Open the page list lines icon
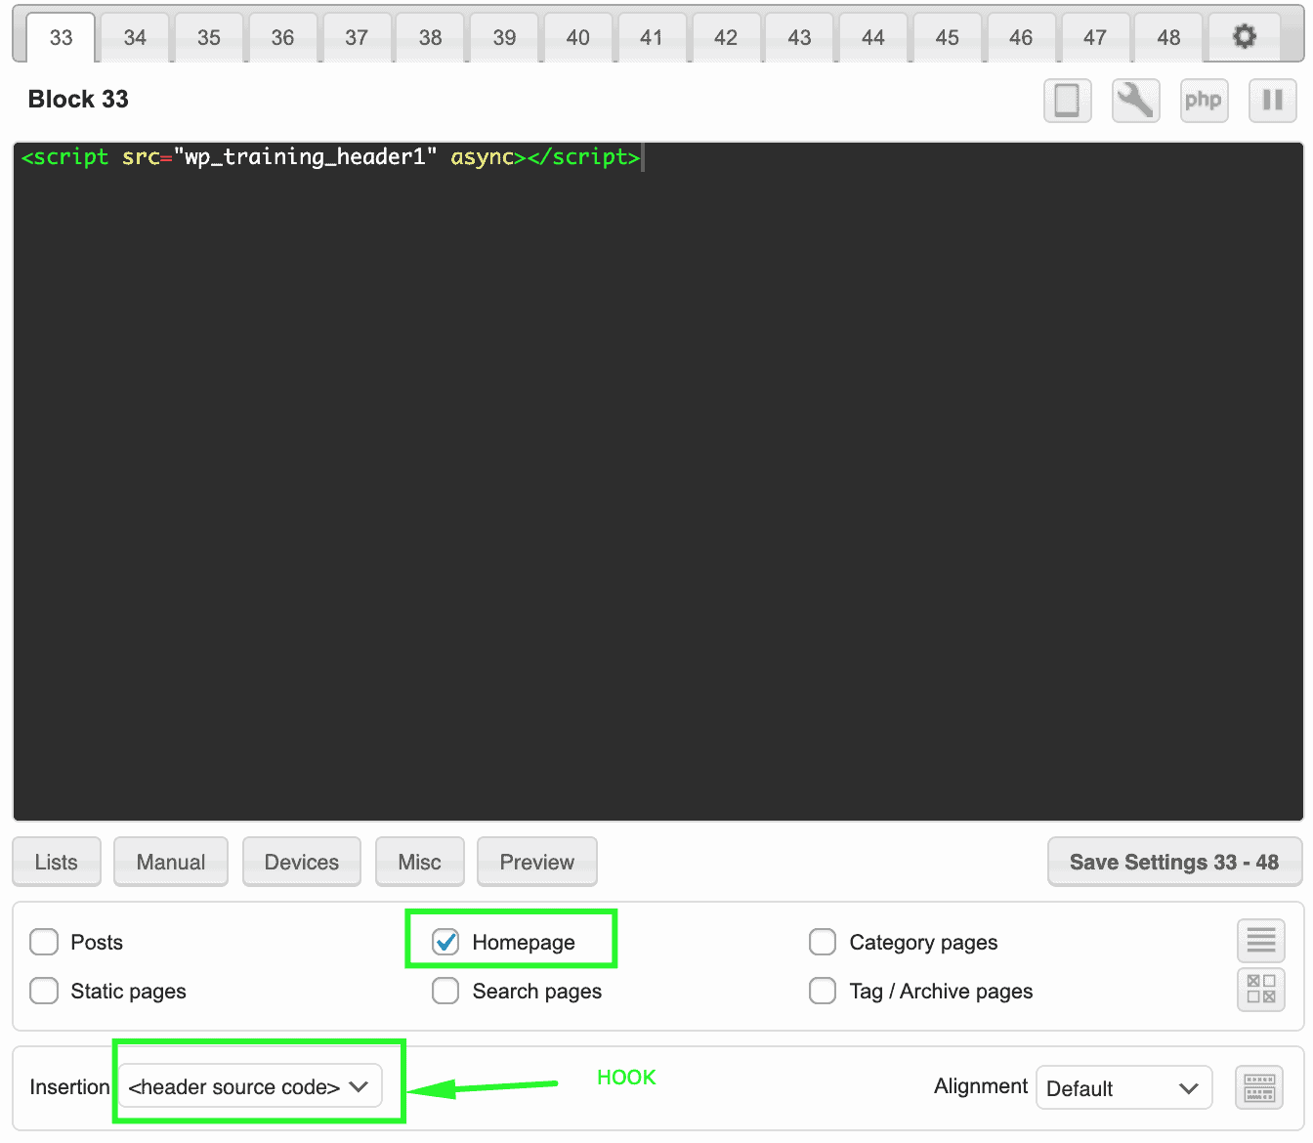 pyautogui.click(x=1260, y=941)
